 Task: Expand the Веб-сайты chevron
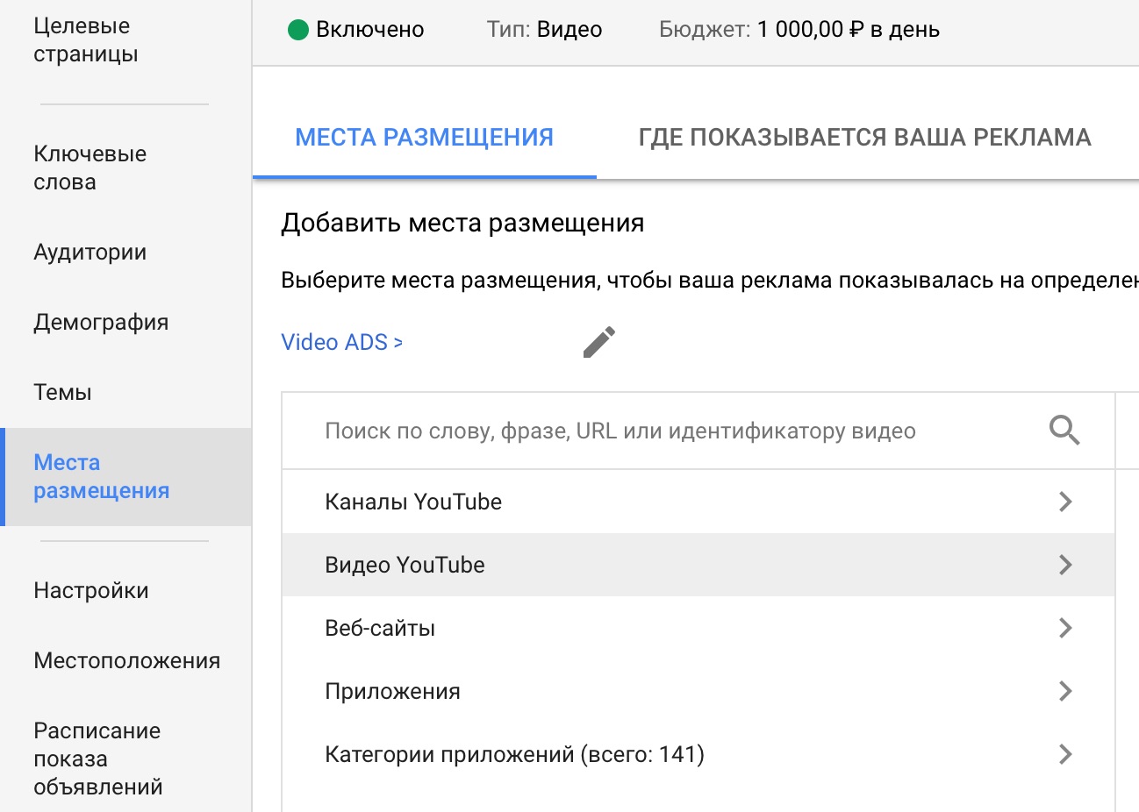coord(1065,628)
